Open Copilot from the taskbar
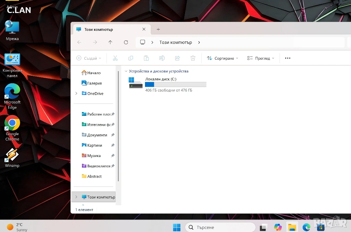Viewport: 351px width, 232px height. (278, 227)
